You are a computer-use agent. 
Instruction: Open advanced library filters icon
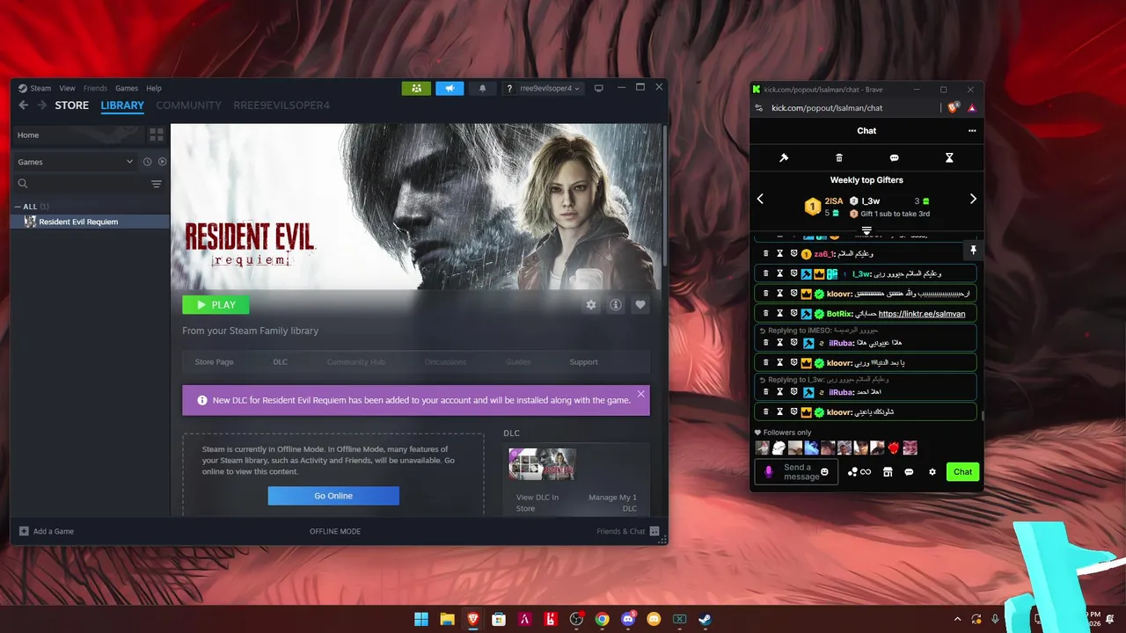click(157, 184)
